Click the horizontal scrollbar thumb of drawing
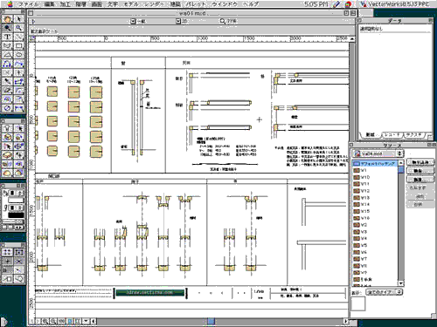This screenshot has height=327, width=437. tap(211, 321)
